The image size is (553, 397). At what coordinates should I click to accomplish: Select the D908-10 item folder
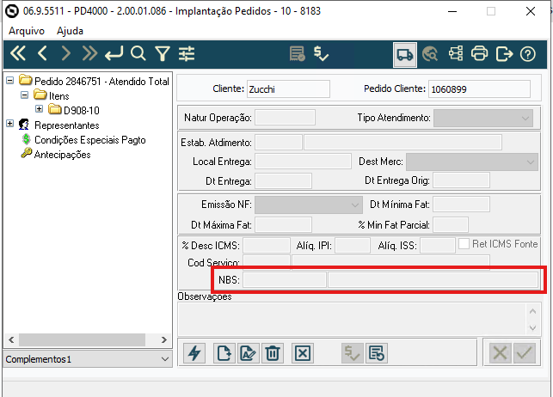click(x=82, y=111)
